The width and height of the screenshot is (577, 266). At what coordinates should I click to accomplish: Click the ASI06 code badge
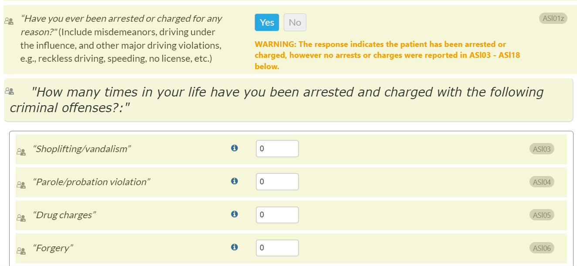point(542,248)
